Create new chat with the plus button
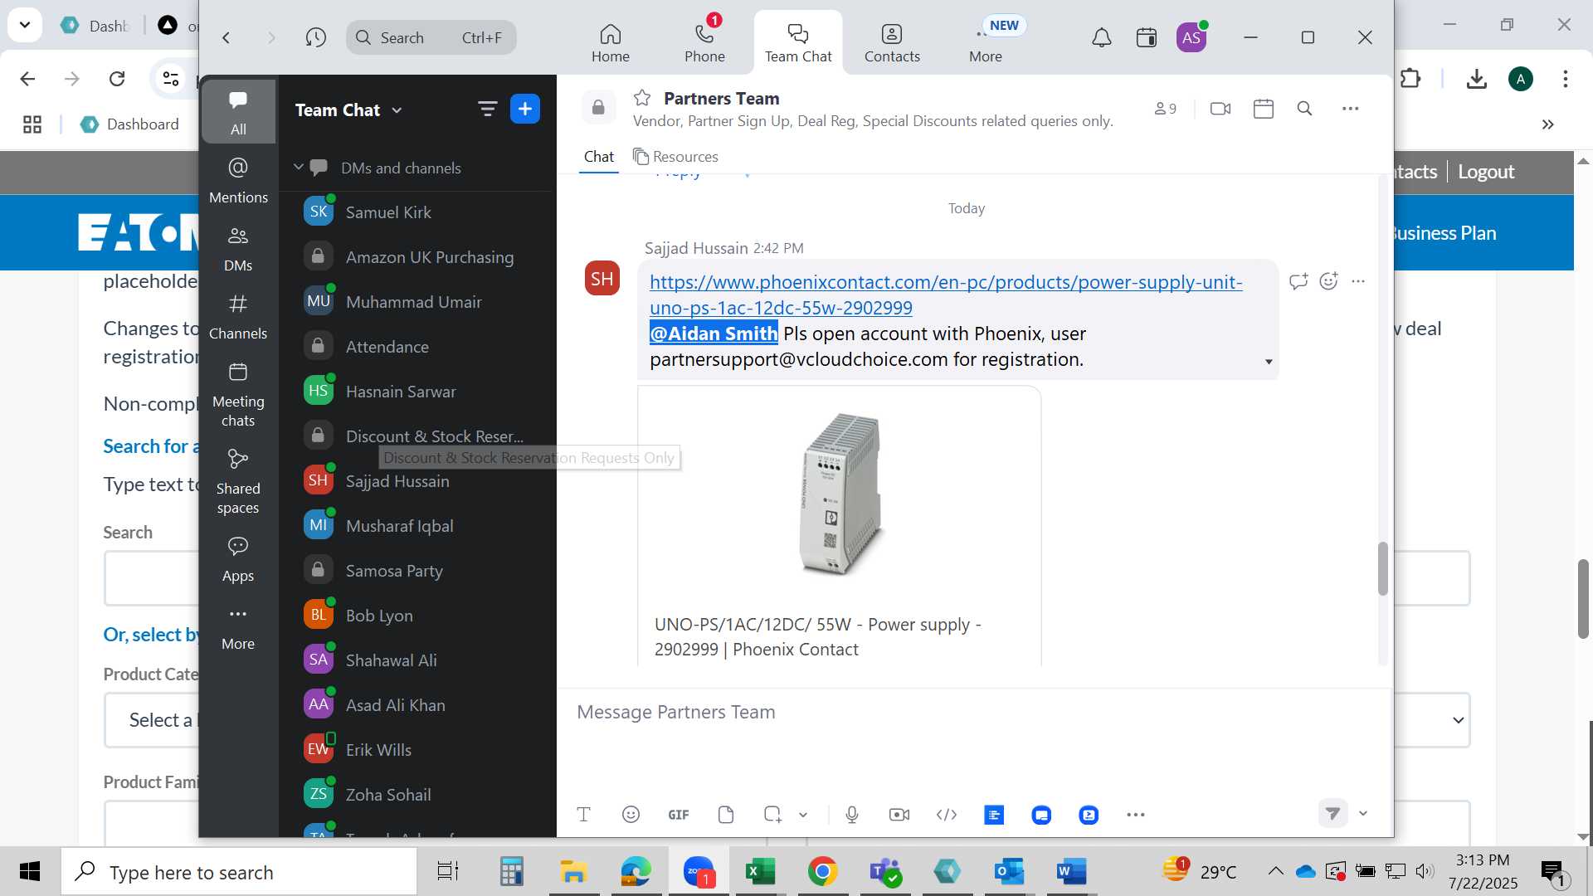 525,109
